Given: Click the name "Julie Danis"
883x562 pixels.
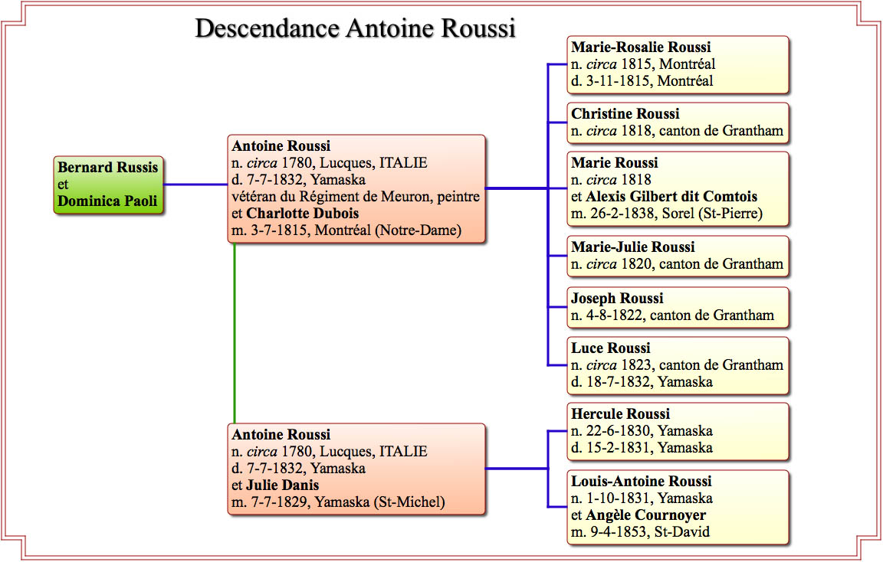Looking at the screenshot, I should tap(282, 485).
